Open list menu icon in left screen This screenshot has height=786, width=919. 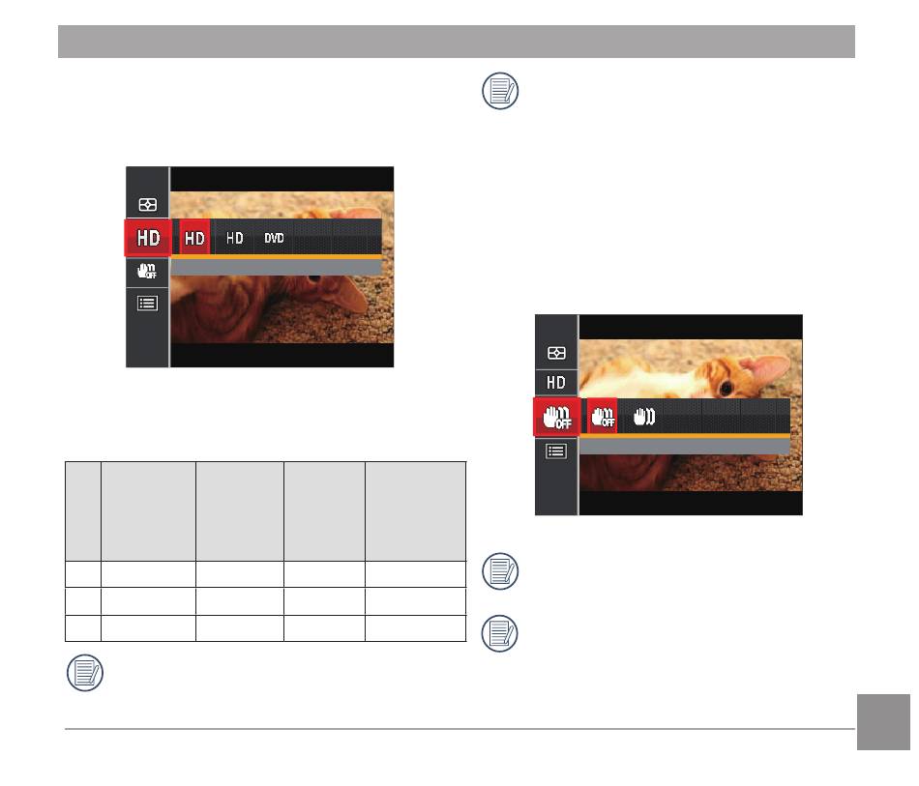point(147,304)
